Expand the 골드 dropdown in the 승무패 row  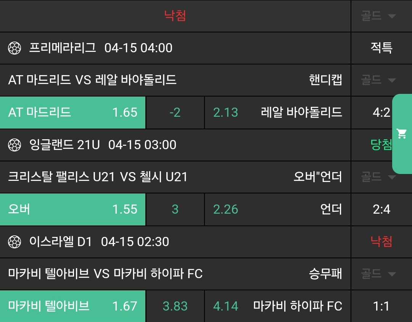pyautogui.click(x=378, y=274)
